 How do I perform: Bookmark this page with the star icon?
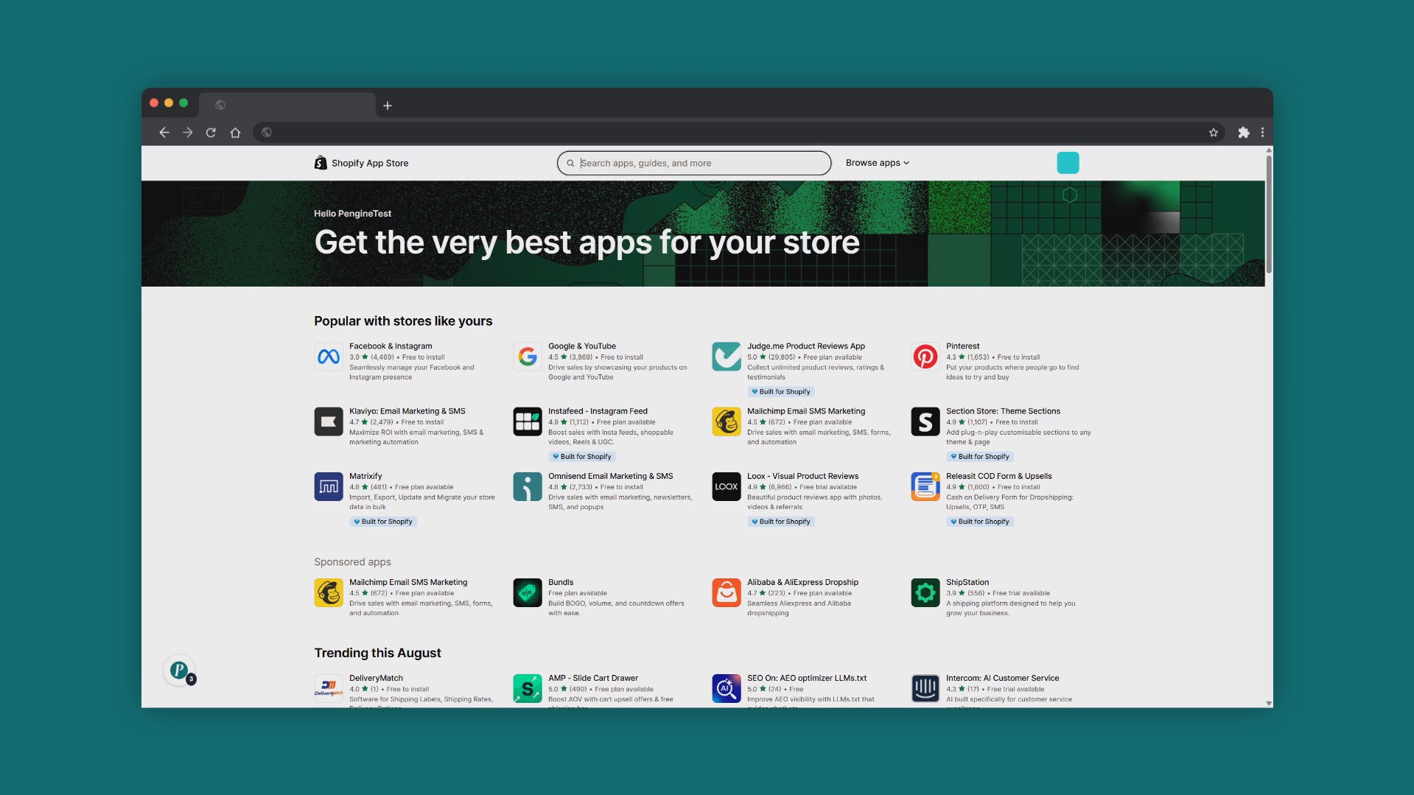point(1214,133)
